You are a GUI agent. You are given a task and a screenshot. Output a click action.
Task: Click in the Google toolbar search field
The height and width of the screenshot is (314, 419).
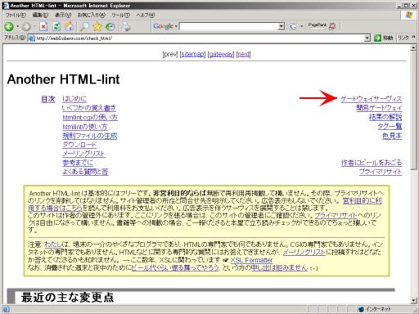tap(228, 26)
